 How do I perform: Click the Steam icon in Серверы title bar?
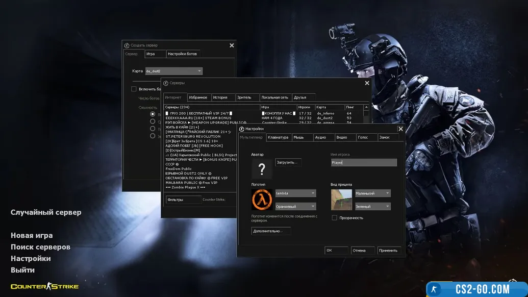[x=166, y=83]
